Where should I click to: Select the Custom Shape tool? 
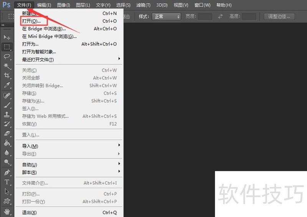pyautogui.click(x=7, y=201)
